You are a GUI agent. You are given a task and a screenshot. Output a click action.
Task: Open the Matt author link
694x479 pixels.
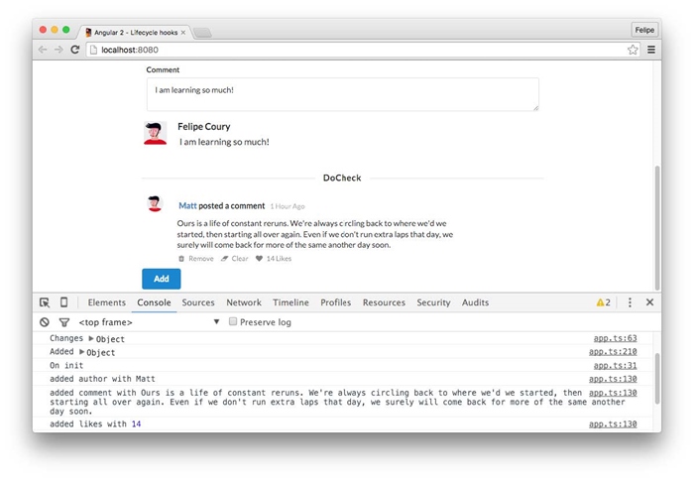click(187, 205)
